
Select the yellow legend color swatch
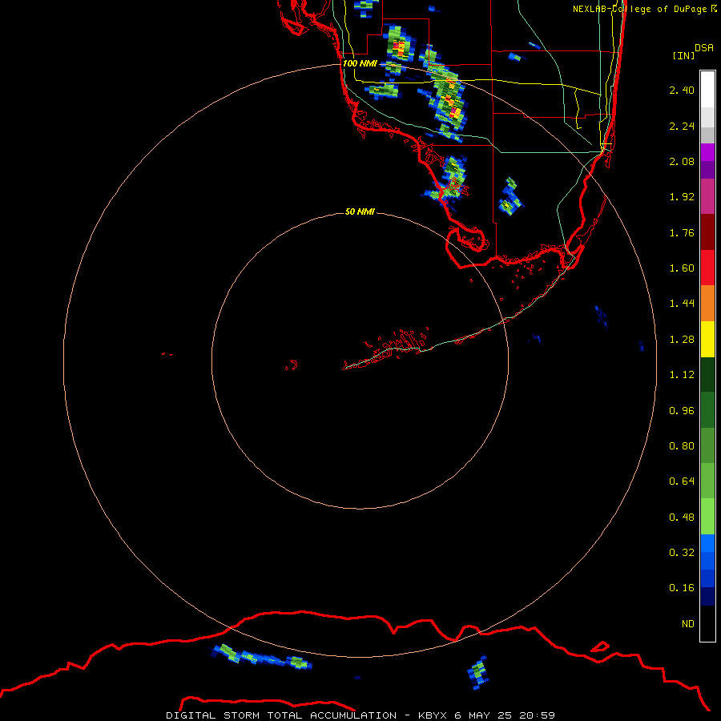707,339
